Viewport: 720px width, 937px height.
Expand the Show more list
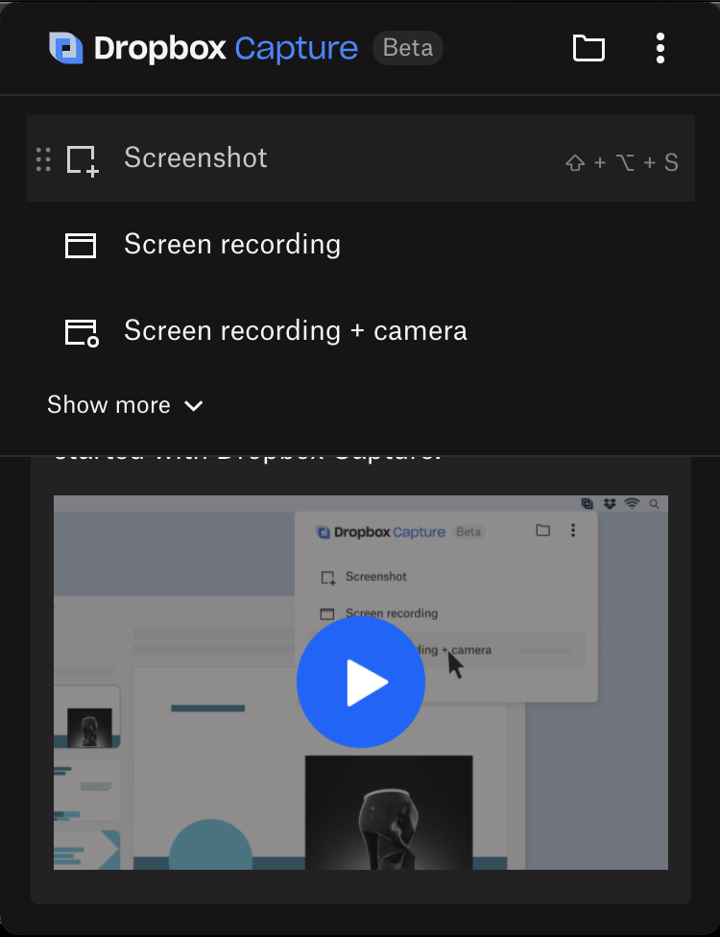pyautogui.click(x=126, y=405)
